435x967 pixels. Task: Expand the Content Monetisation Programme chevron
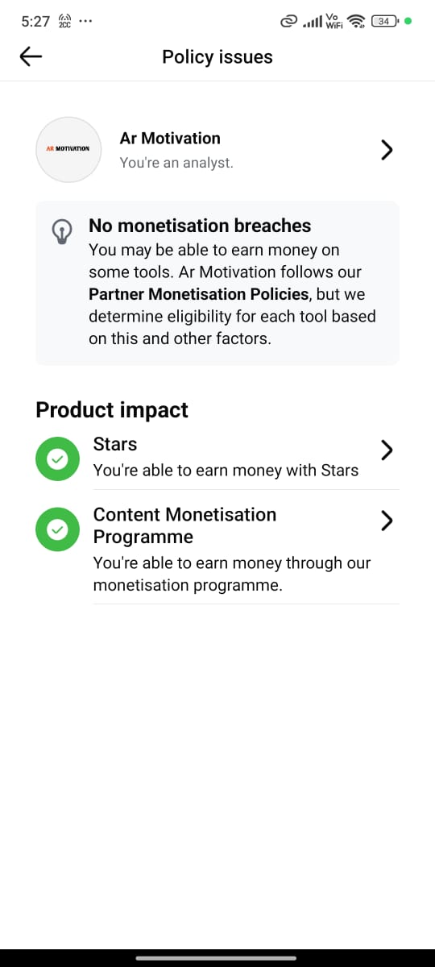click(x=387, y=521)
